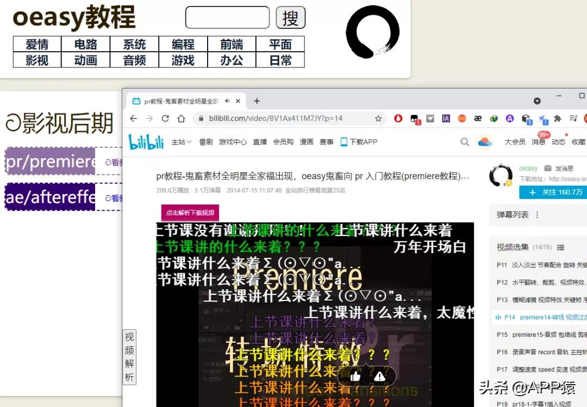
Task: Bookmark the page with the address bar star
Action: tap(379, 118)
